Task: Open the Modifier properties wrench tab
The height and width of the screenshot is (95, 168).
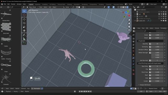Action: 134,58
